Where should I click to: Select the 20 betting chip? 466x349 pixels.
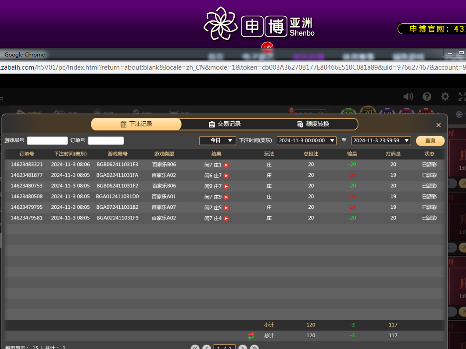pyautogui.click(x=368, y=112)
